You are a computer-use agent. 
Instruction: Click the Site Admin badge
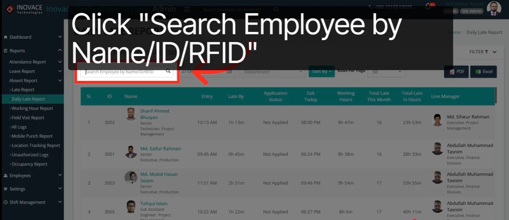472,11
